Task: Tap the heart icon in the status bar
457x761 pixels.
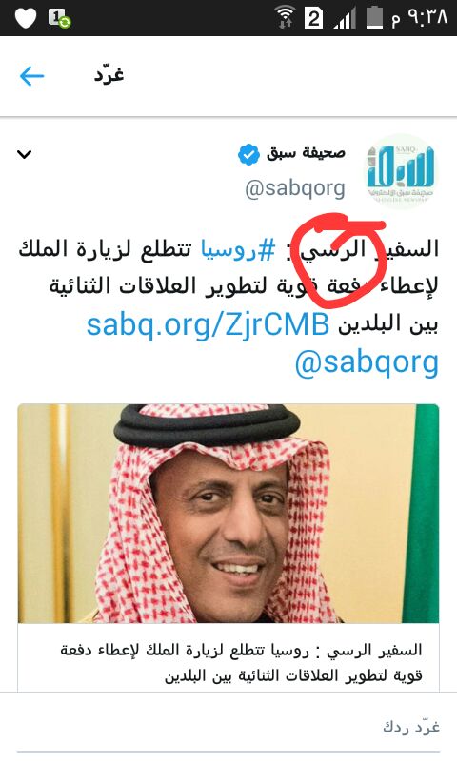Action: tap(26, 18)
